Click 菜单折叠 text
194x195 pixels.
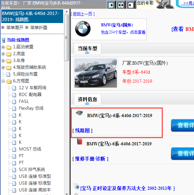[39, 28]
